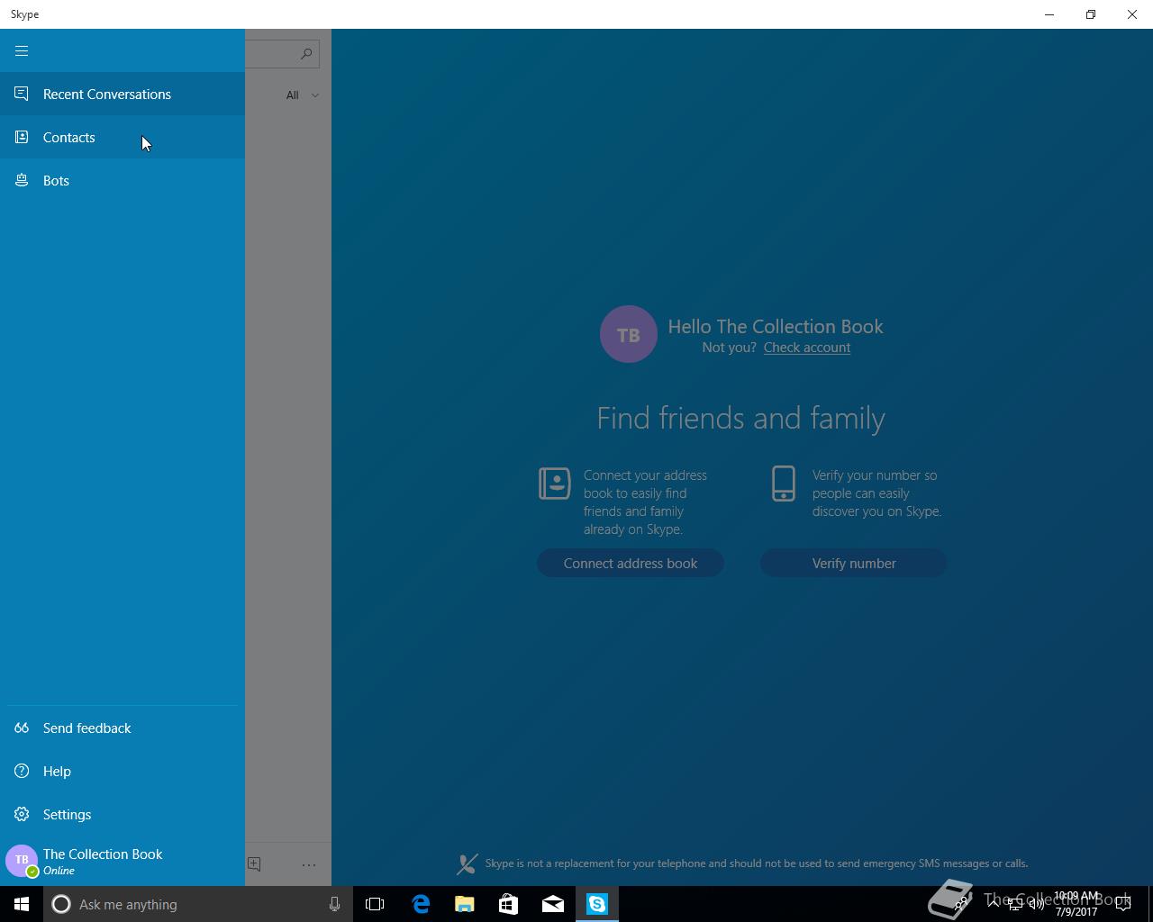Click the phone icon near Verify text
Image resolution: width=1153 pixels, height=922 pixels.
[x=784, y=484]
